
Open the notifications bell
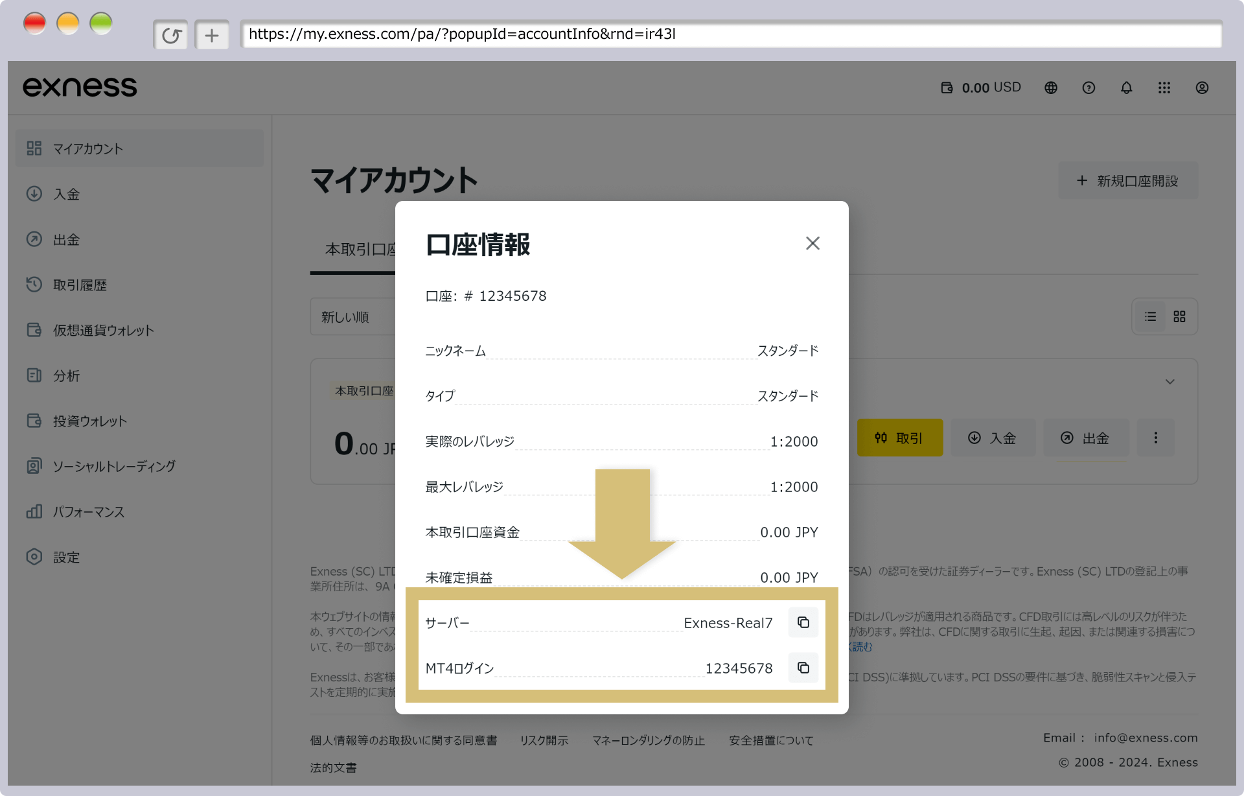[x=1127, y=88]
